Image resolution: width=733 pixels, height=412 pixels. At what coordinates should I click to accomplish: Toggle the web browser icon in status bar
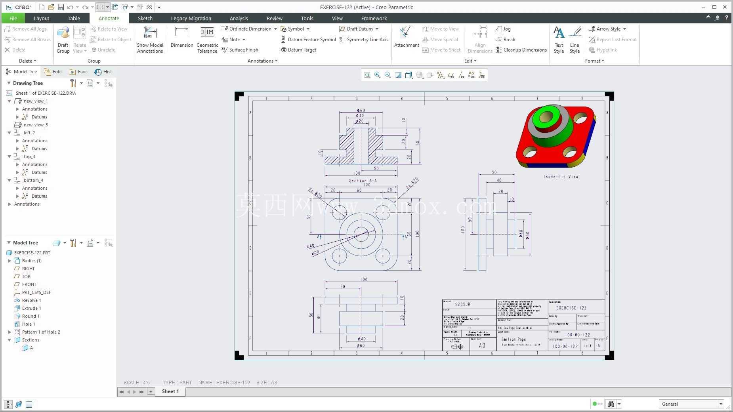coord(19,404)
